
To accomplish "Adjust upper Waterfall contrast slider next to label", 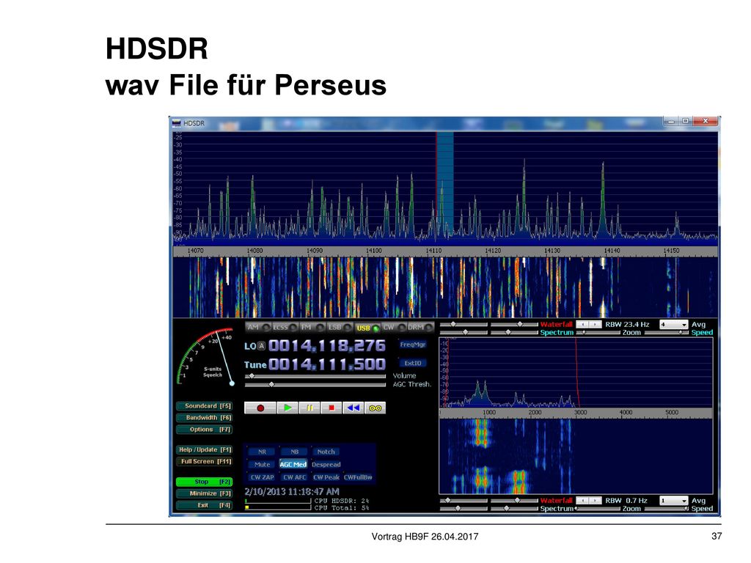I will (514, 325).
